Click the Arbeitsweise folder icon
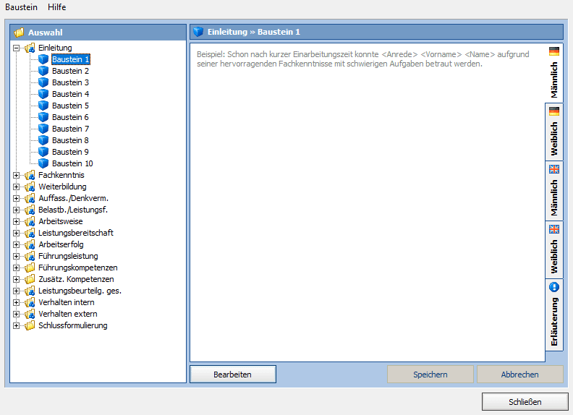Screen dimensions: 573x415 30,221
